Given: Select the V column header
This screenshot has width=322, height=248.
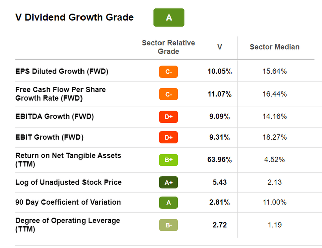Looking at the screenshot, I should click(x=220, y=47).
